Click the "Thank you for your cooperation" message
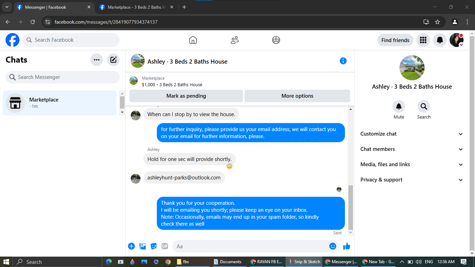The image size is (475, 267). 251,213
